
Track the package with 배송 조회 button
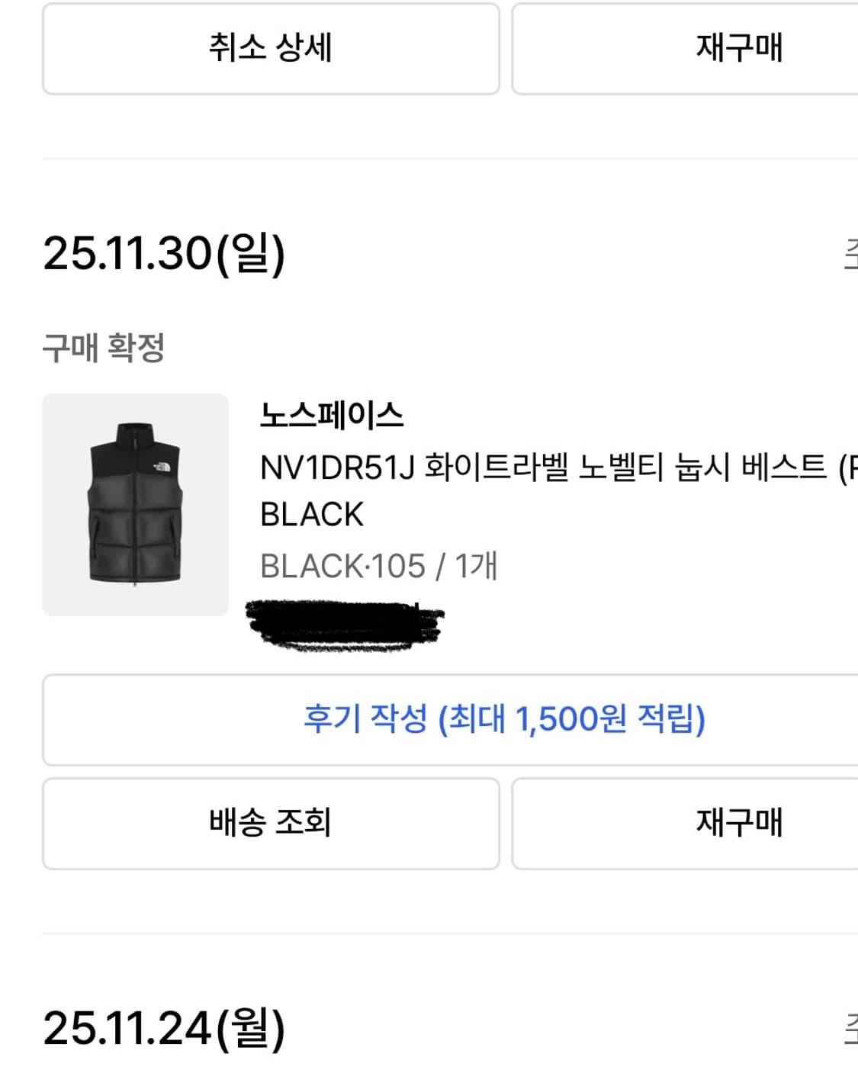272,823
